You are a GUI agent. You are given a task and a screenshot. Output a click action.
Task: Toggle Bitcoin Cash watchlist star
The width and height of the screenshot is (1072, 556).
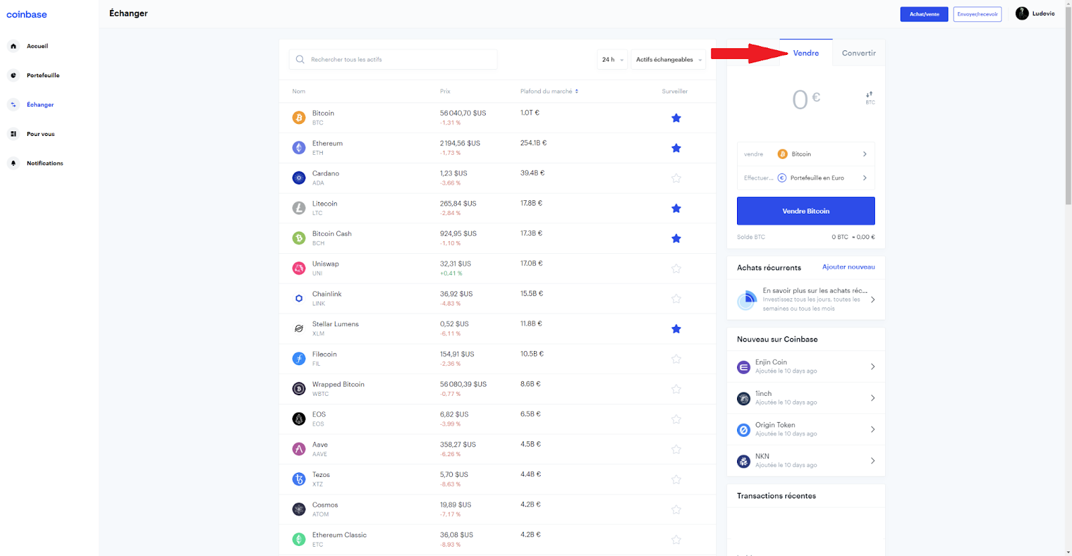(x=676, y=238)
